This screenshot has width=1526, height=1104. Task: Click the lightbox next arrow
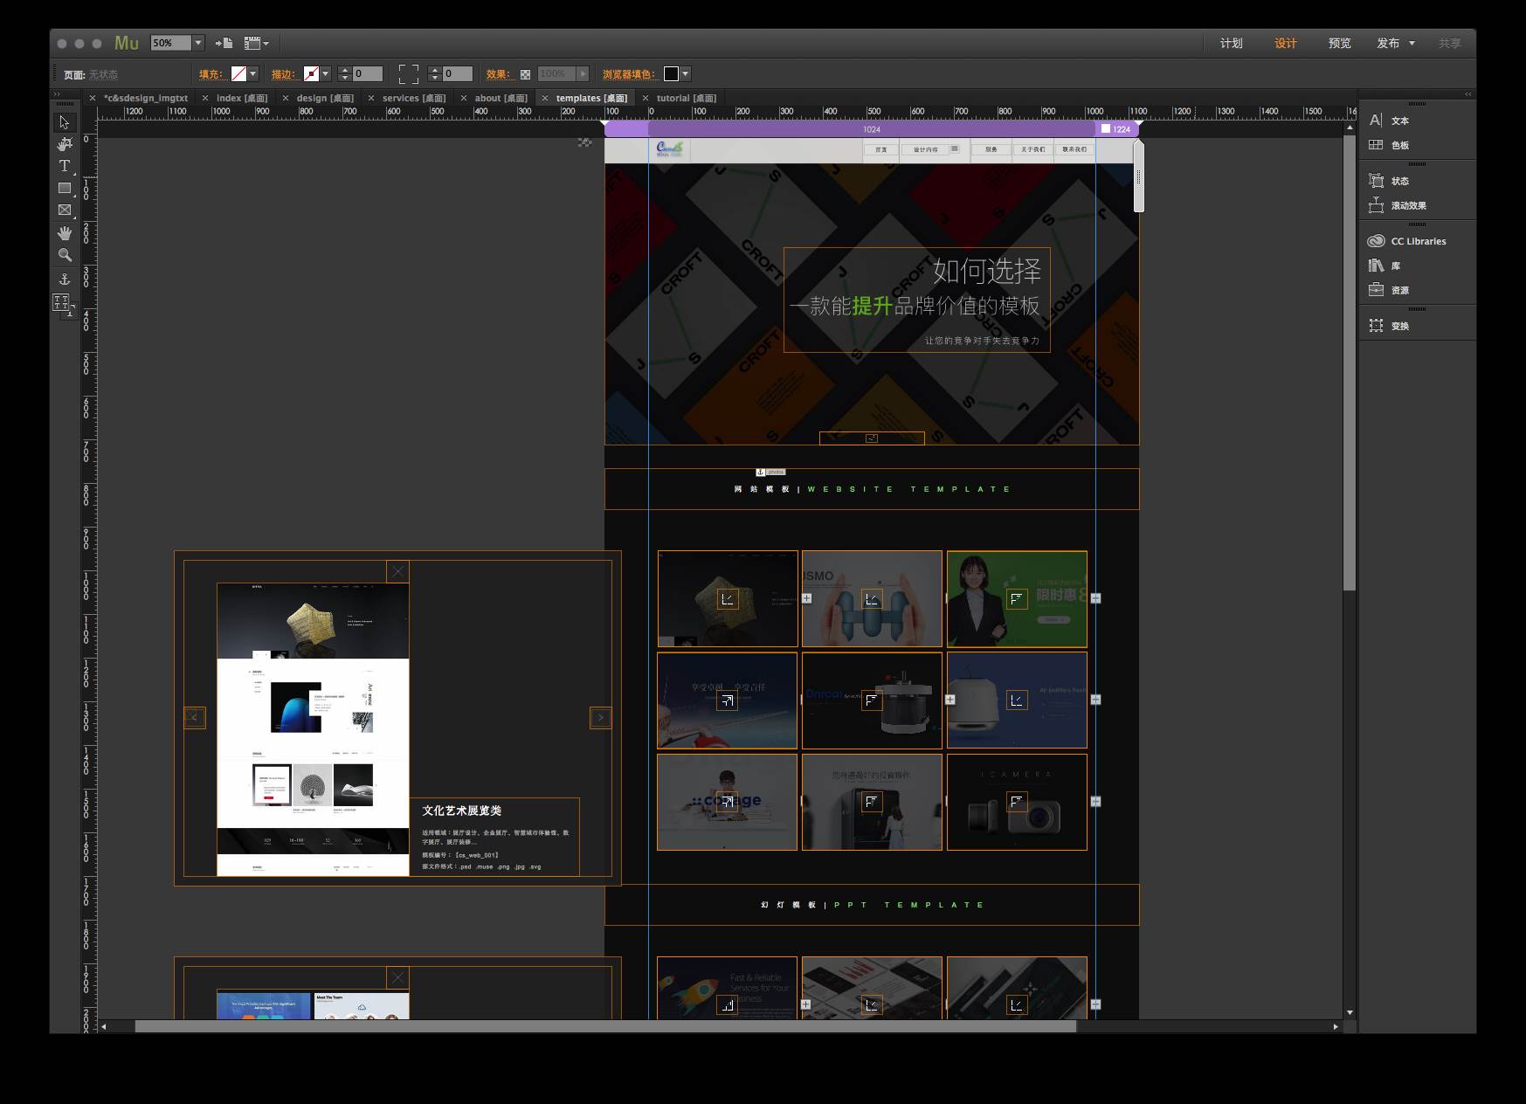(x=601, y=718)
